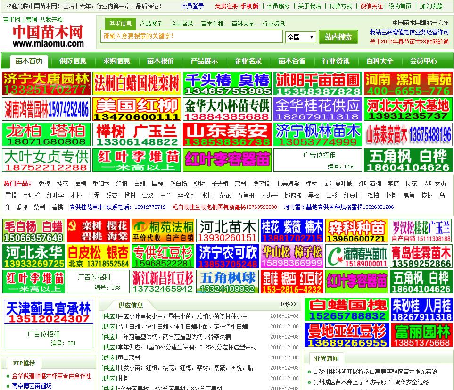This screenshot has width=454, height=390.
Task: Open VIP link 南京博艺苗圃场
Action: (32, 386)
